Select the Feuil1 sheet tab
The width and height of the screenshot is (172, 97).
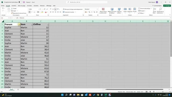coord(12,89)
